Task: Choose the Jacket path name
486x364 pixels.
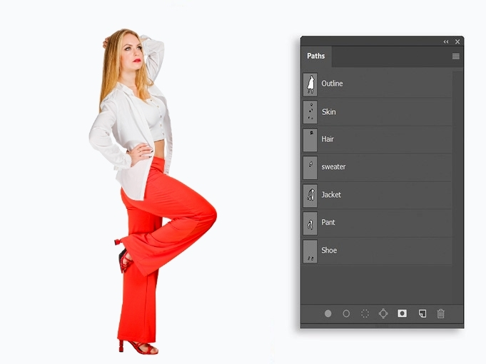Action: 331,195
